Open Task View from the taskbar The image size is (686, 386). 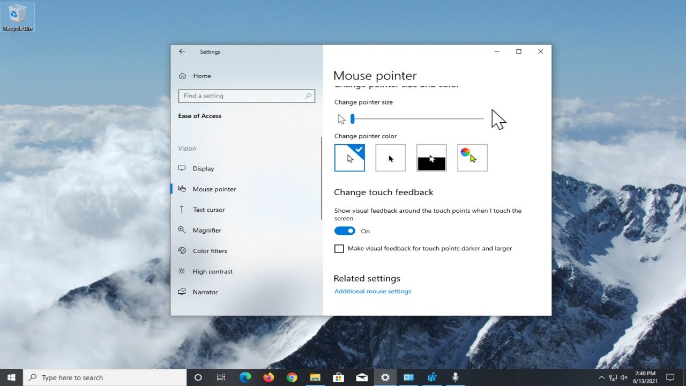click(221, 377)
